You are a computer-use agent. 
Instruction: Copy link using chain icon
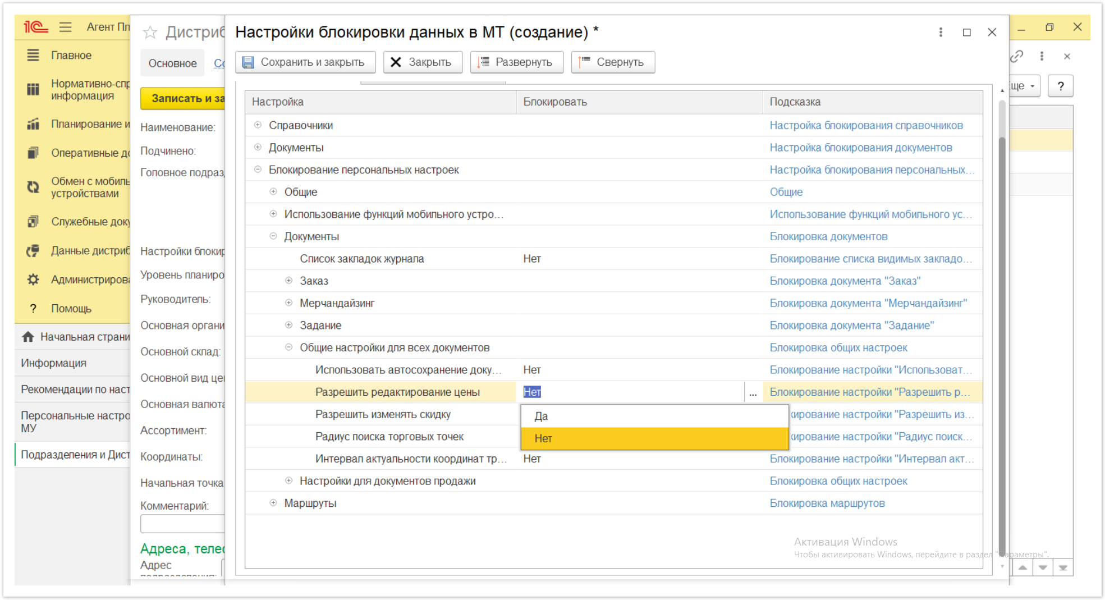tap(1017, 56)
